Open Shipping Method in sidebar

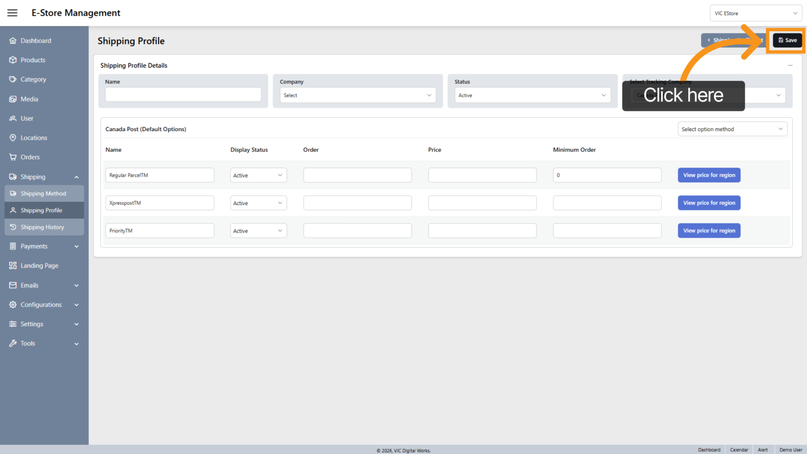(43, 194)
